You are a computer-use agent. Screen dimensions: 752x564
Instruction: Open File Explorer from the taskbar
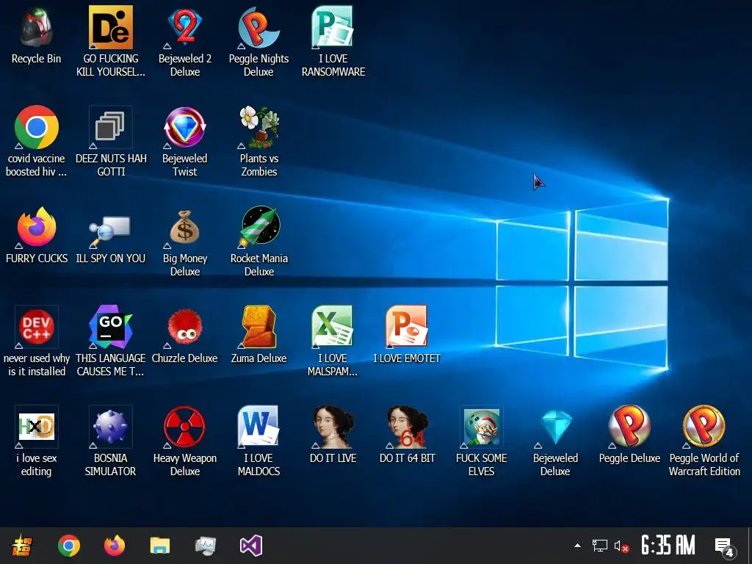160,546
